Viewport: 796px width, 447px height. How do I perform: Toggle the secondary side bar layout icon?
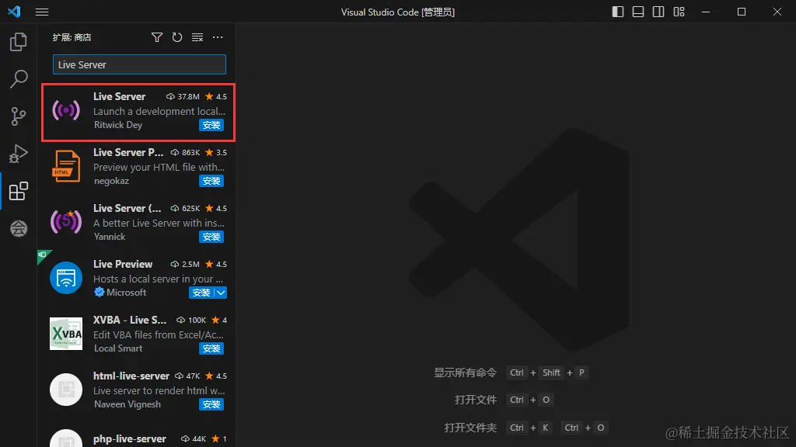[658, 12]
